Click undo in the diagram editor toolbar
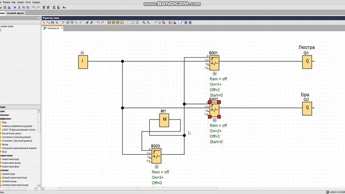 tap(98, 23)
